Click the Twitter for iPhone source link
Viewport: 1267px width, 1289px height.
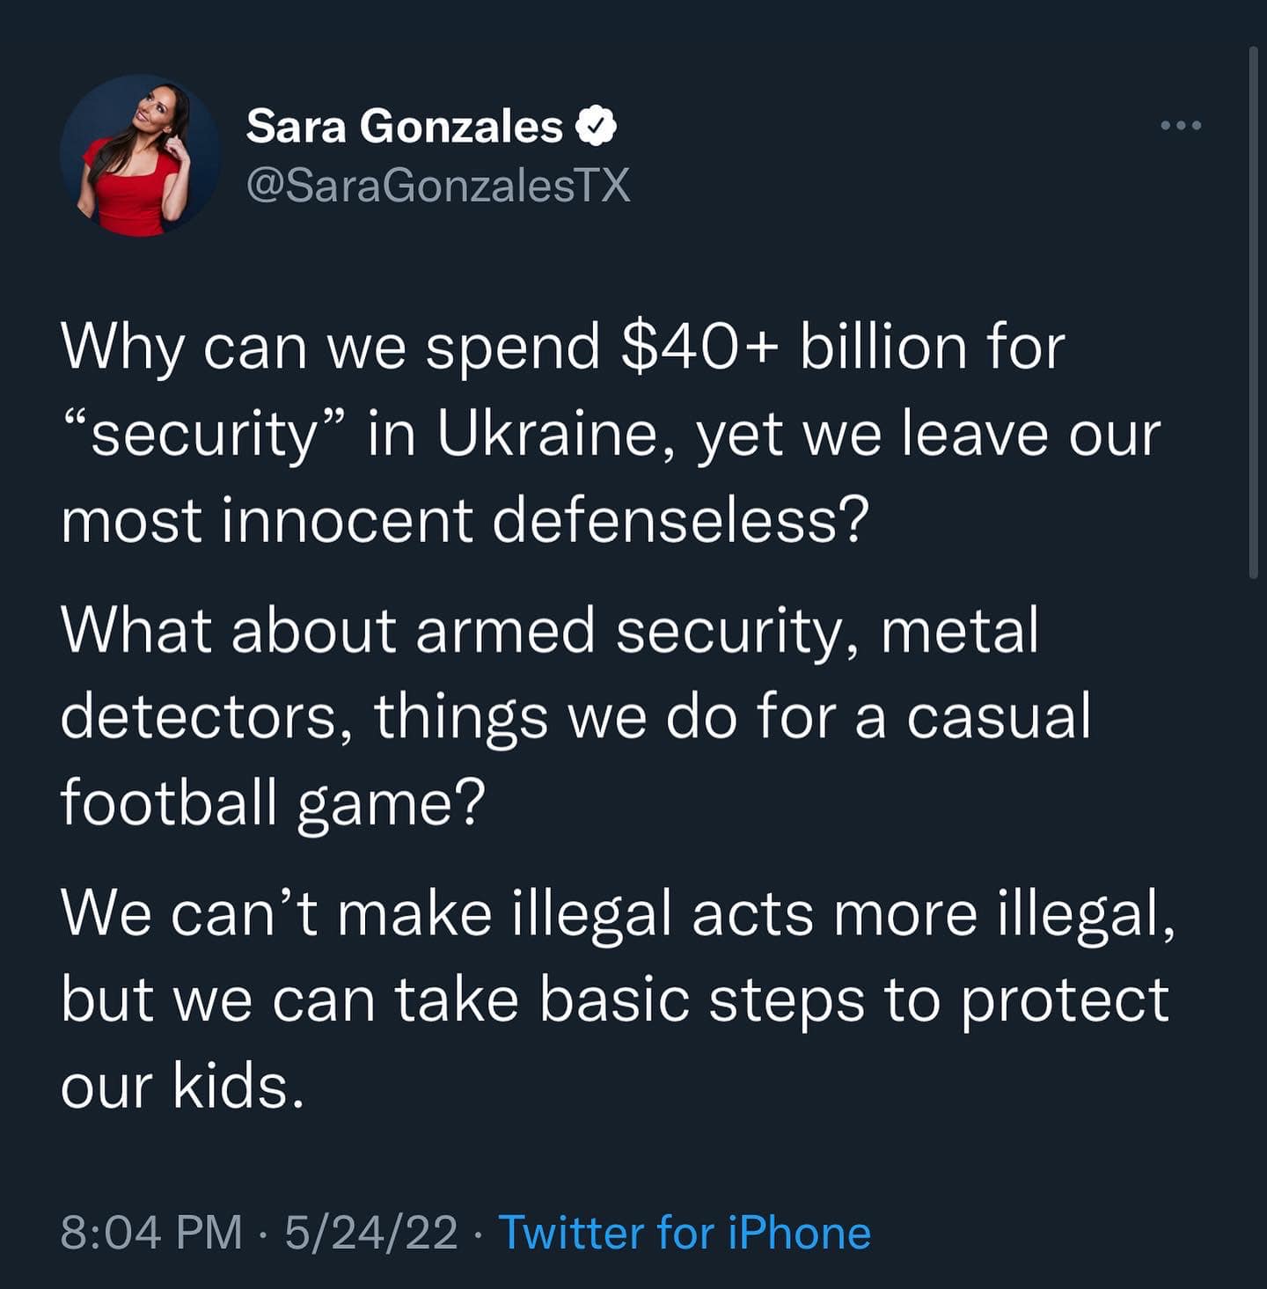[x=685, y=1232]
